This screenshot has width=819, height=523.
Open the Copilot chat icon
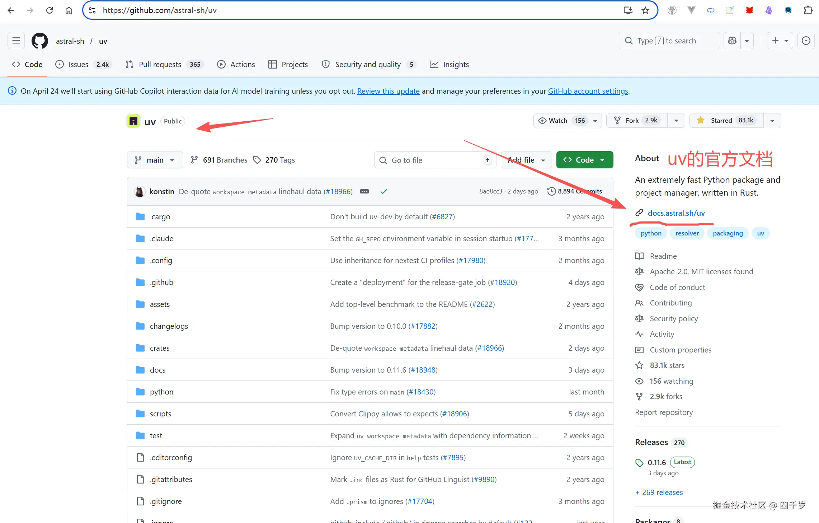click(732, 41)
